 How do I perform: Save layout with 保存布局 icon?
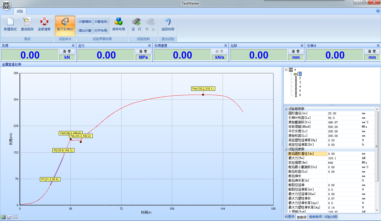point(118,22)
